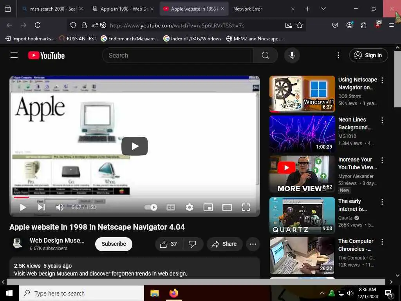The image size is (401, 301).
Task: Click the Web Design Museum channel name
Action: point(57,241)
